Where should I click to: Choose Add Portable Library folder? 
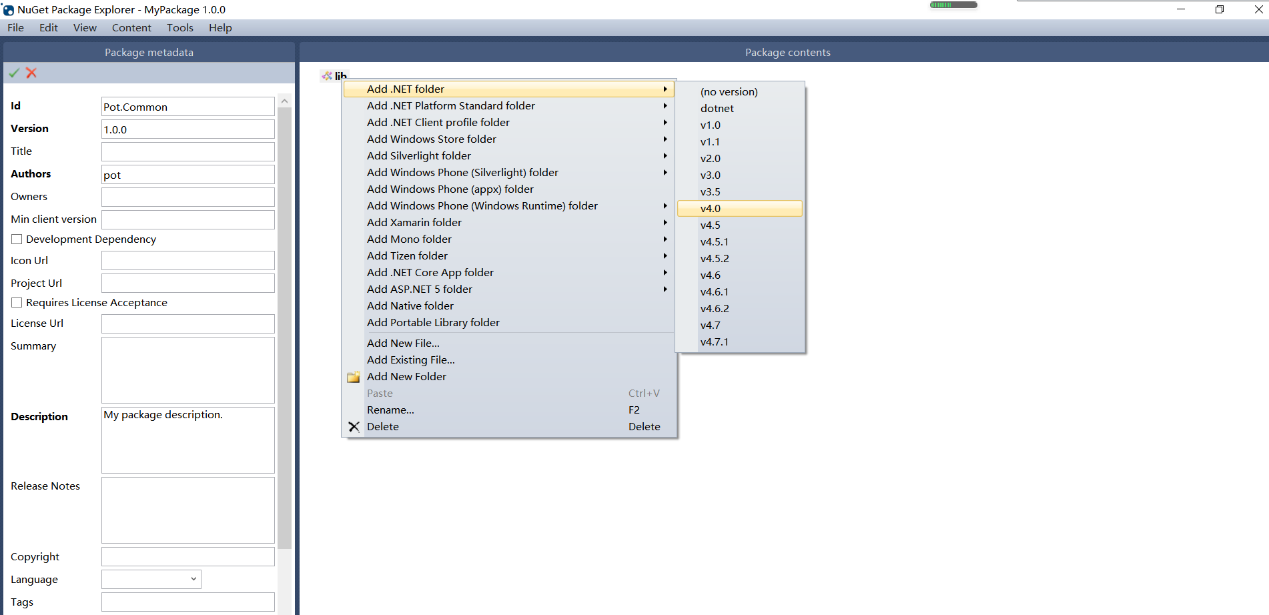(x=509, y=323)
